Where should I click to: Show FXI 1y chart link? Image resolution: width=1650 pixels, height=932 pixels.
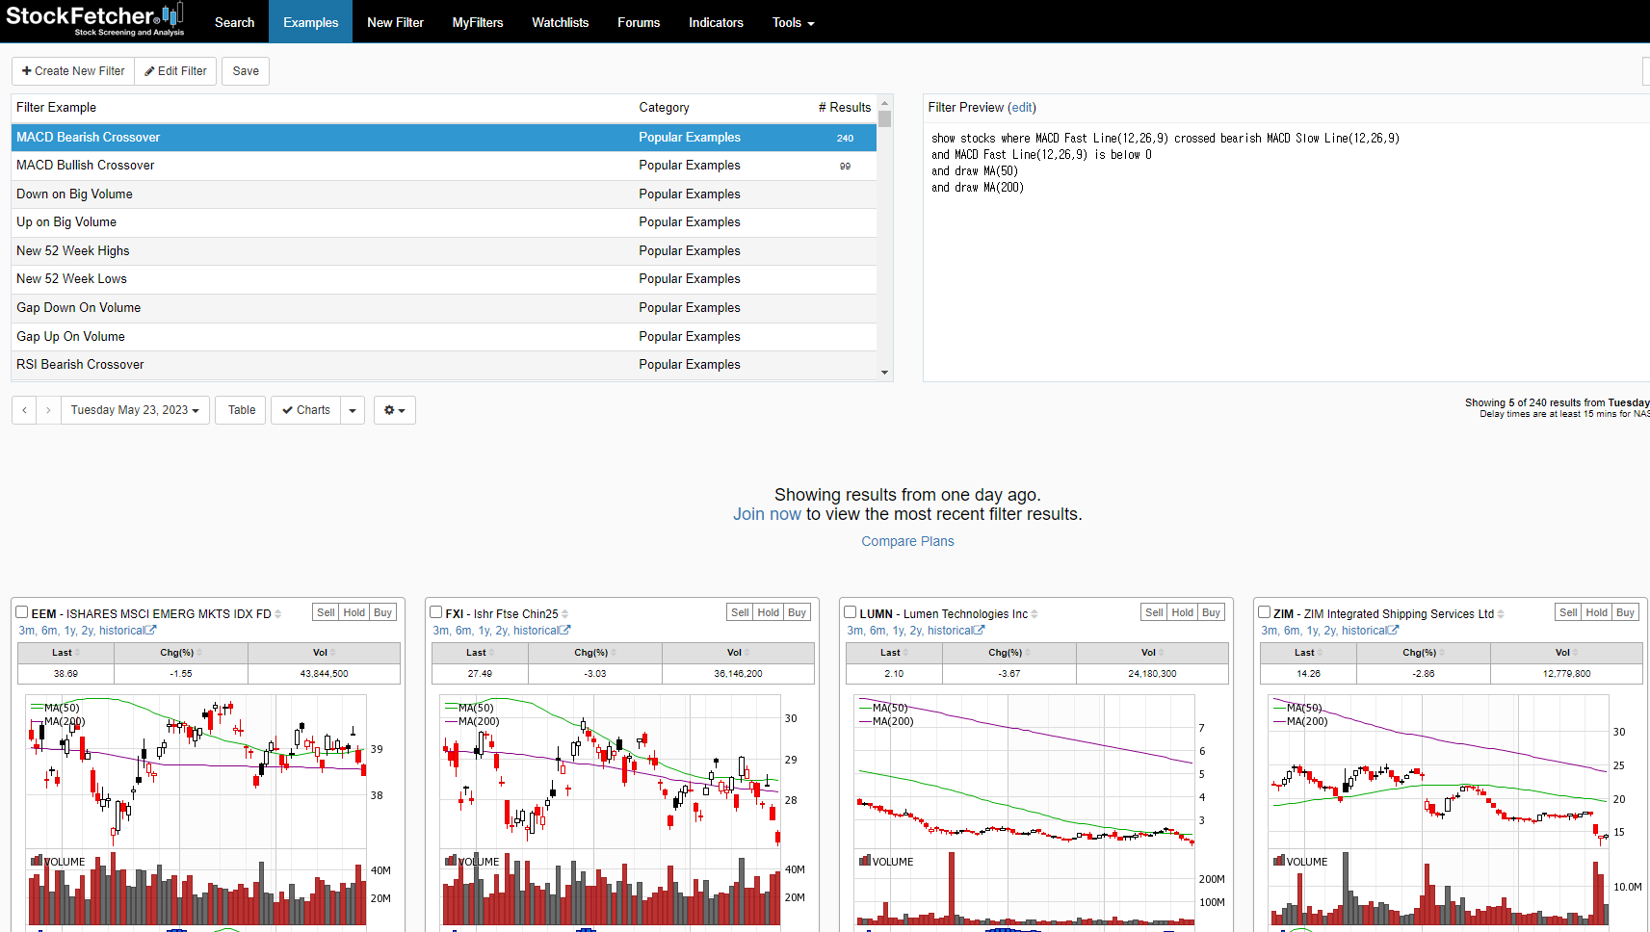point(485,631)
